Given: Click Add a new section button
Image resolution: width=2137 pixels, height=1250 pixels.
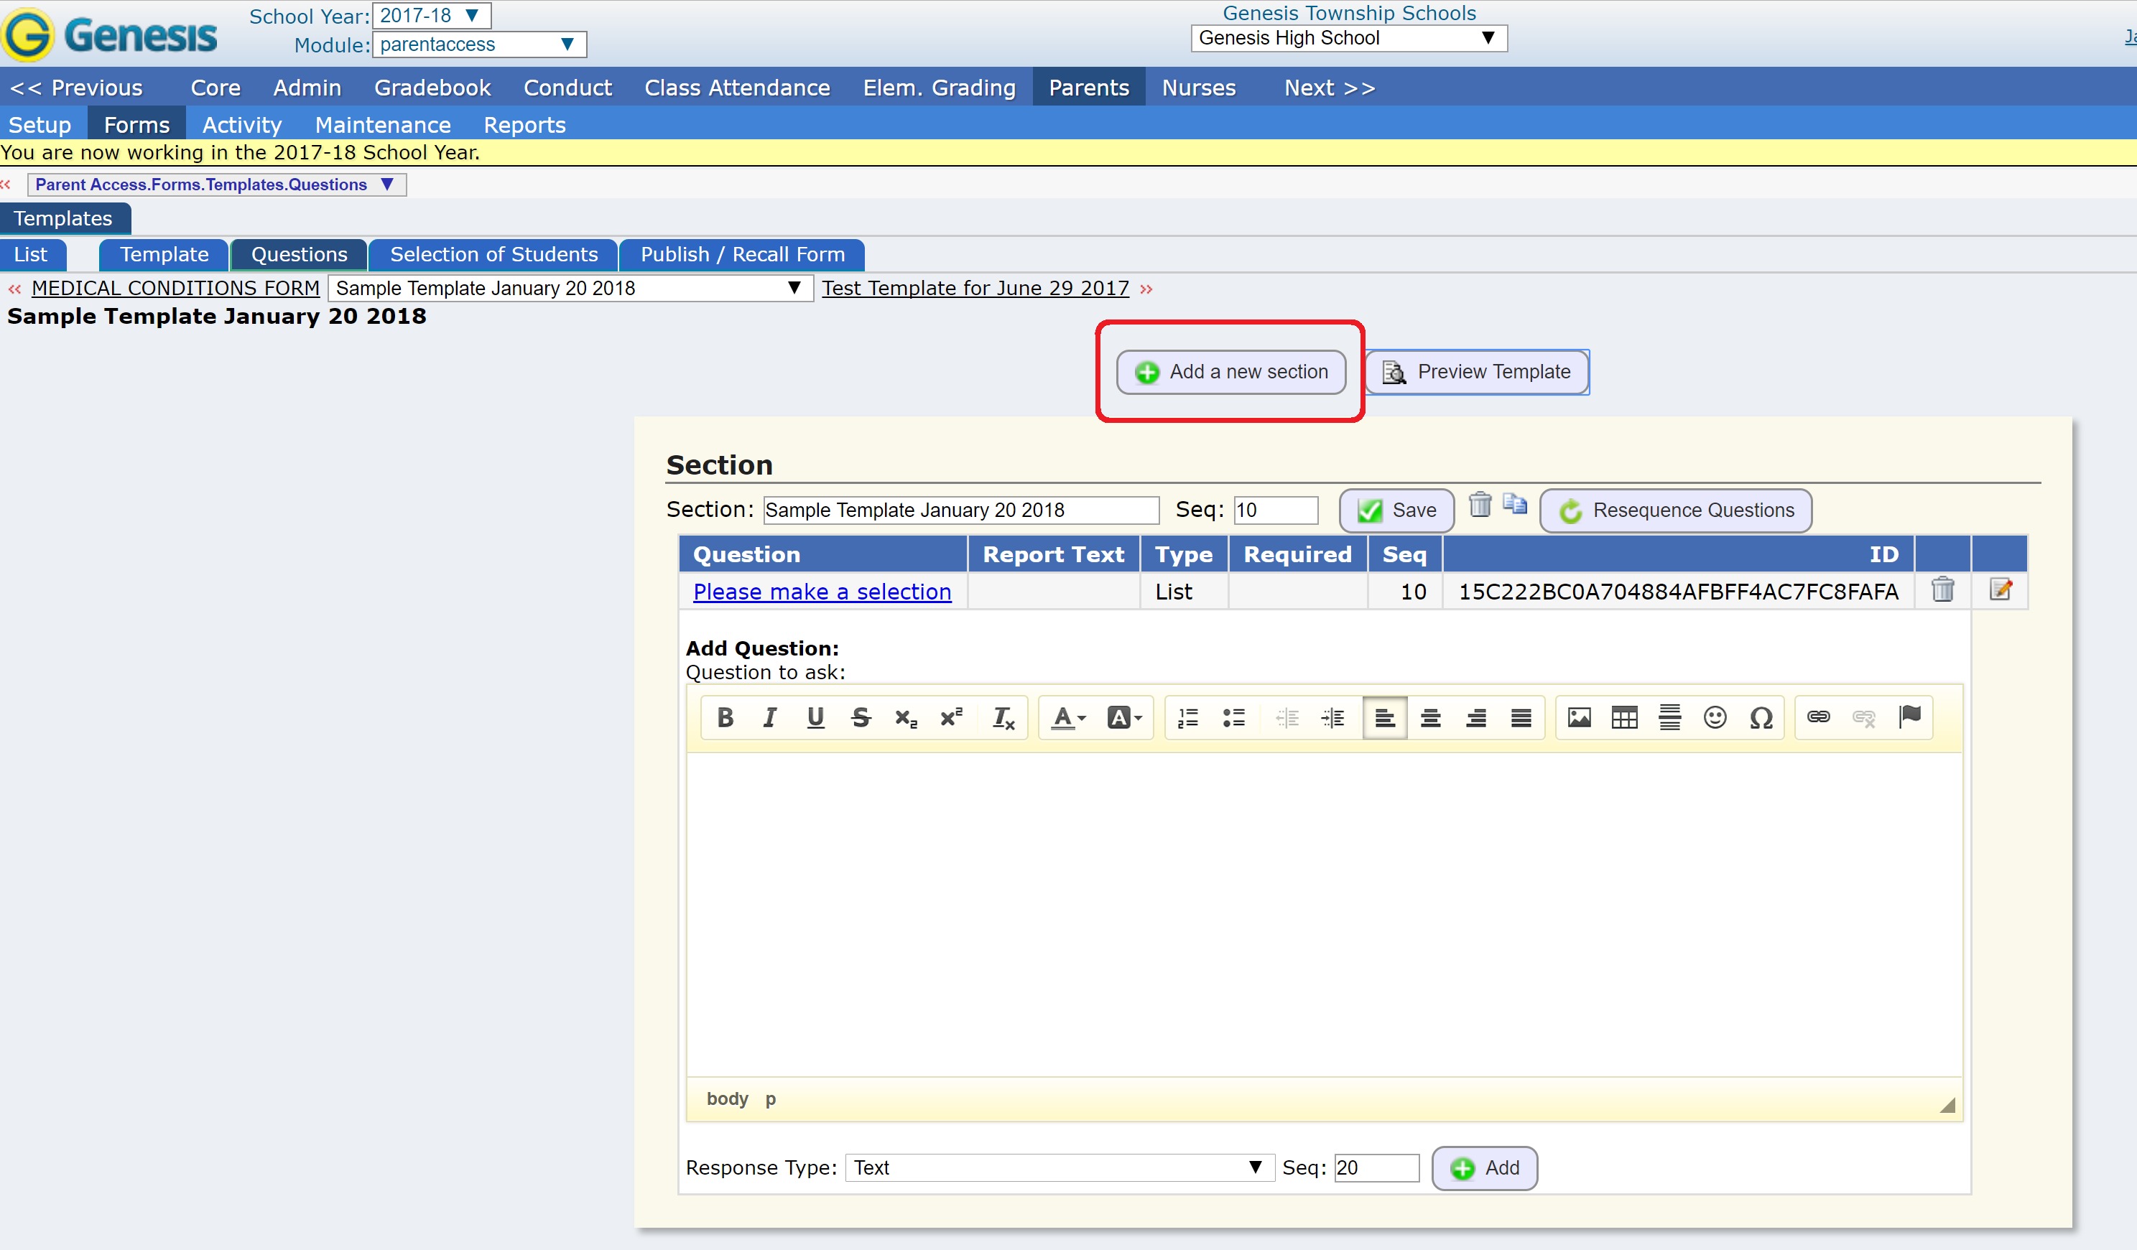Looking at the screenshot, I should pyautogui.click(x=1230, y=372).
